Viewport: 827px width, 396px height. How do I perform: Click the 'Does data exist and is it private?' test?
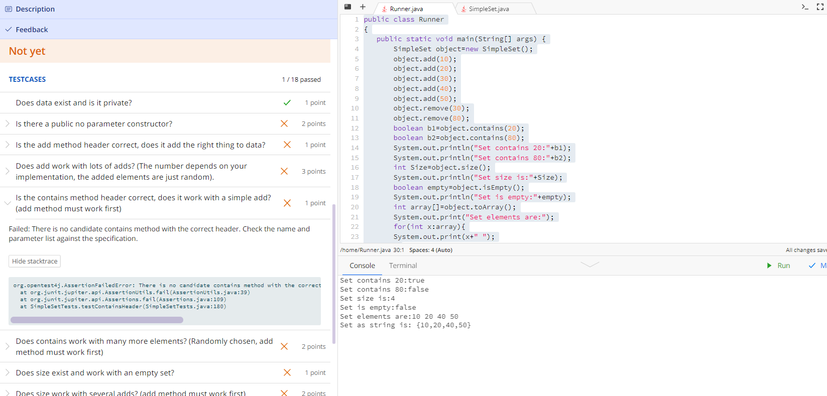pos(74,103)
